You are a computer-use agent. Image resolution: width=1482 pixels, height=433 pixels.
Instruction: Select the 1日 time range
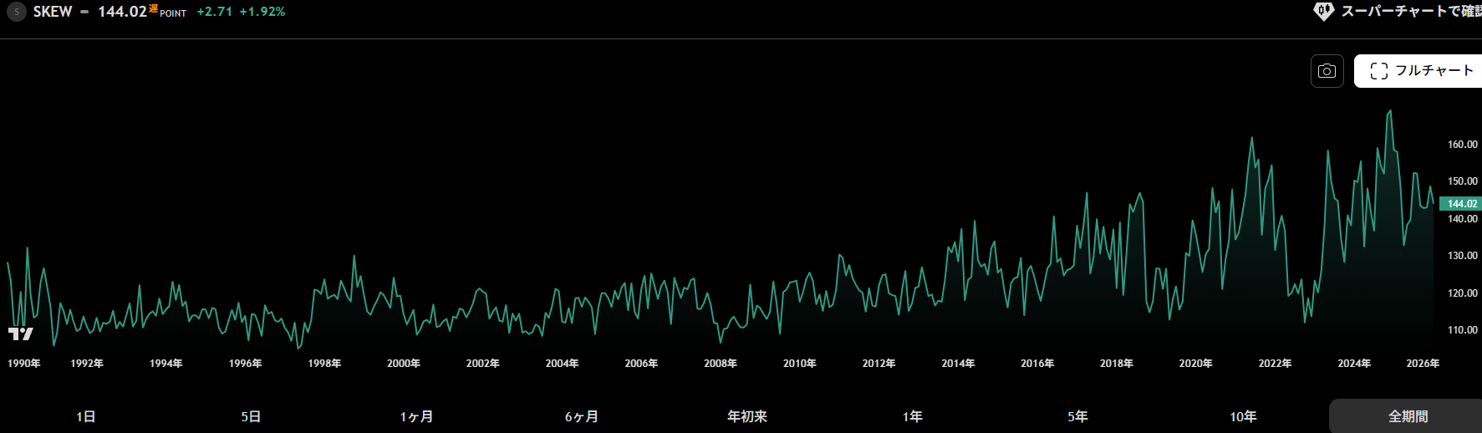[85, 416]
